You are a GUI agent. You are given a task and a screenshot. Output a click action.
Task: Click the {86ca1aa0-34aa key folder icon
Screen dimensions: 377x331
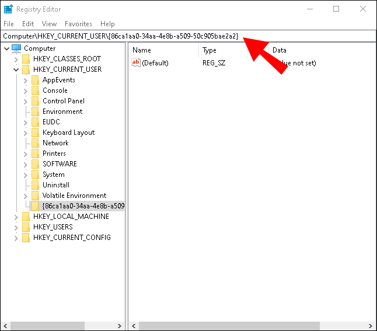pos(36,206)
